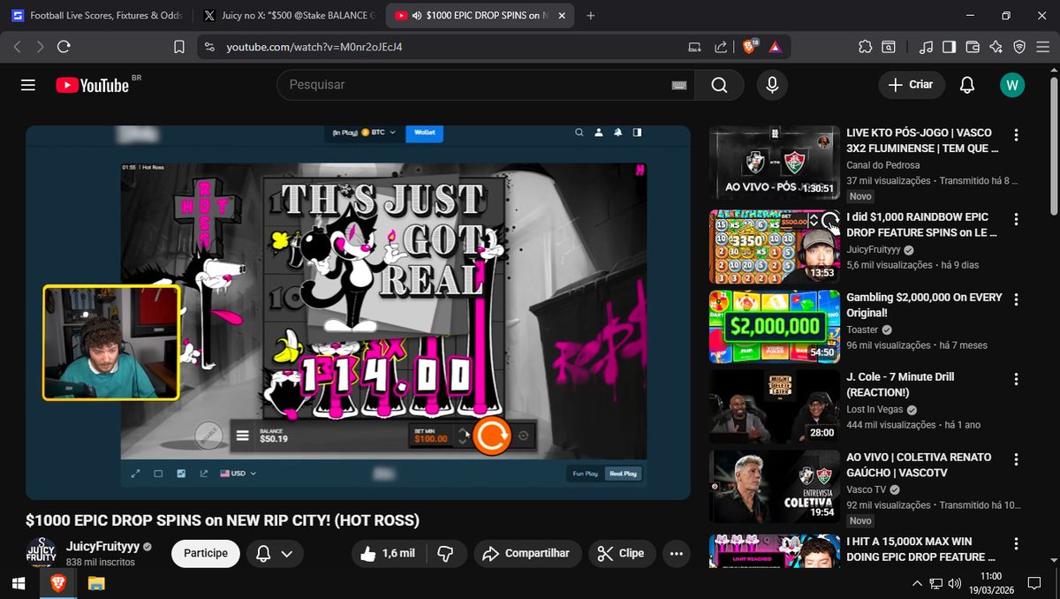
Task: Like the video with 1,6 mil likes
Action: coord(389,553)
